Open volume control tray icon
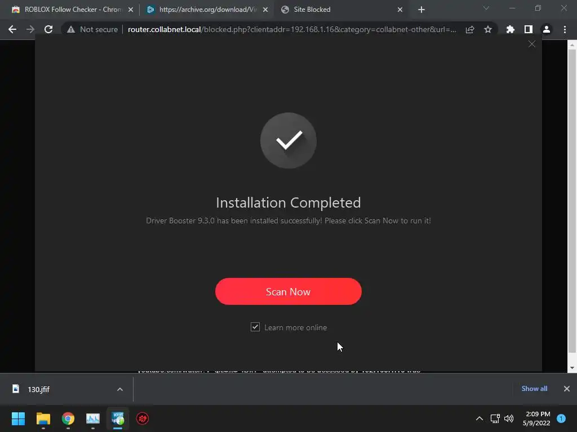Viewport: 577px width, 432px height. (509, 418)
